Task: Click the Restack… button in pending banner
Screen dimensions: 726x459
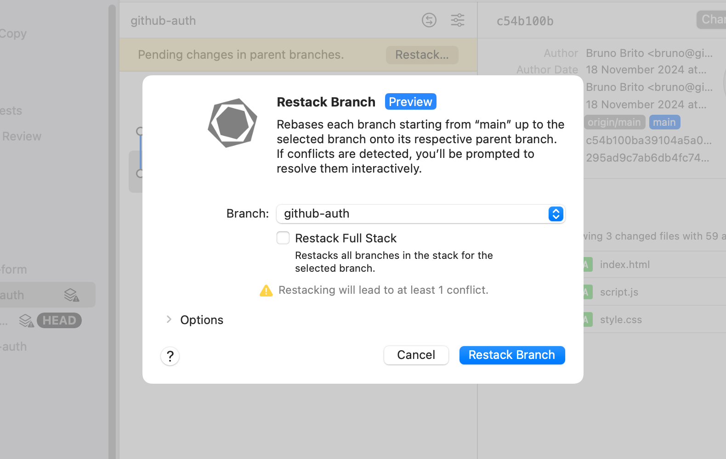Action: coord(422,55)
